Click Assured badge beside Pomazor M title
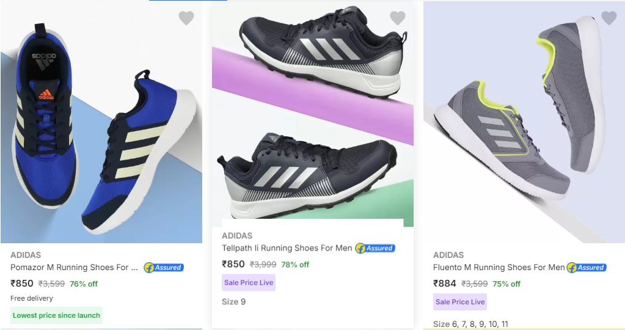 (x=164, y=268)
